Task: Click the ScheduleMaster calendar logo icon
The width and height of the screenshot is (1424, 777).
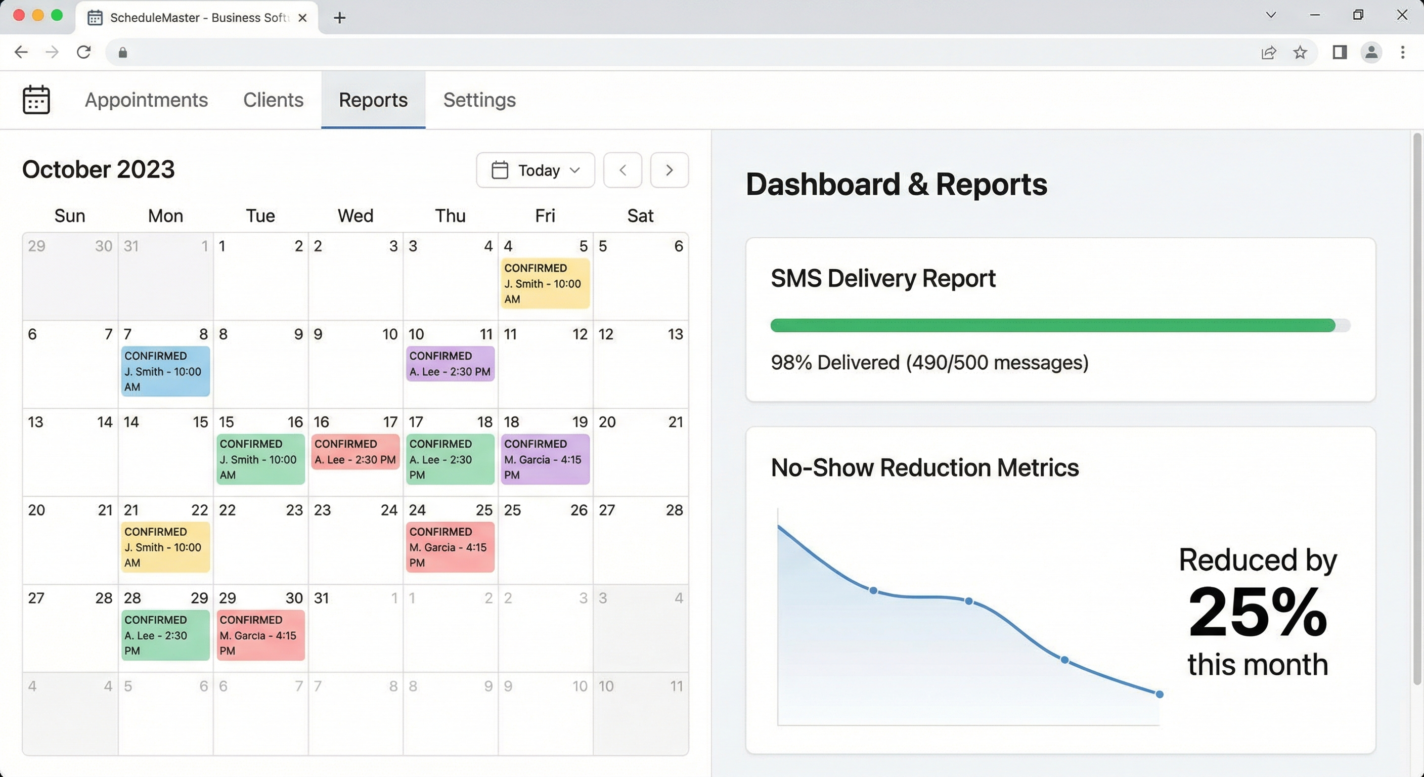Action: pyautogui.click(x=35, y=100)
